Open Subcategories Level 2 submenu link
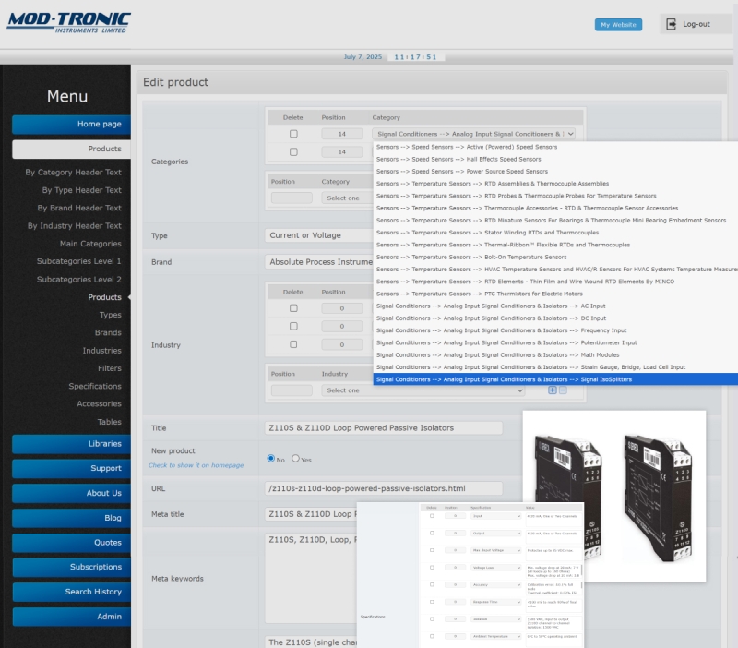 pyautogui.click(x=79, y=280)
